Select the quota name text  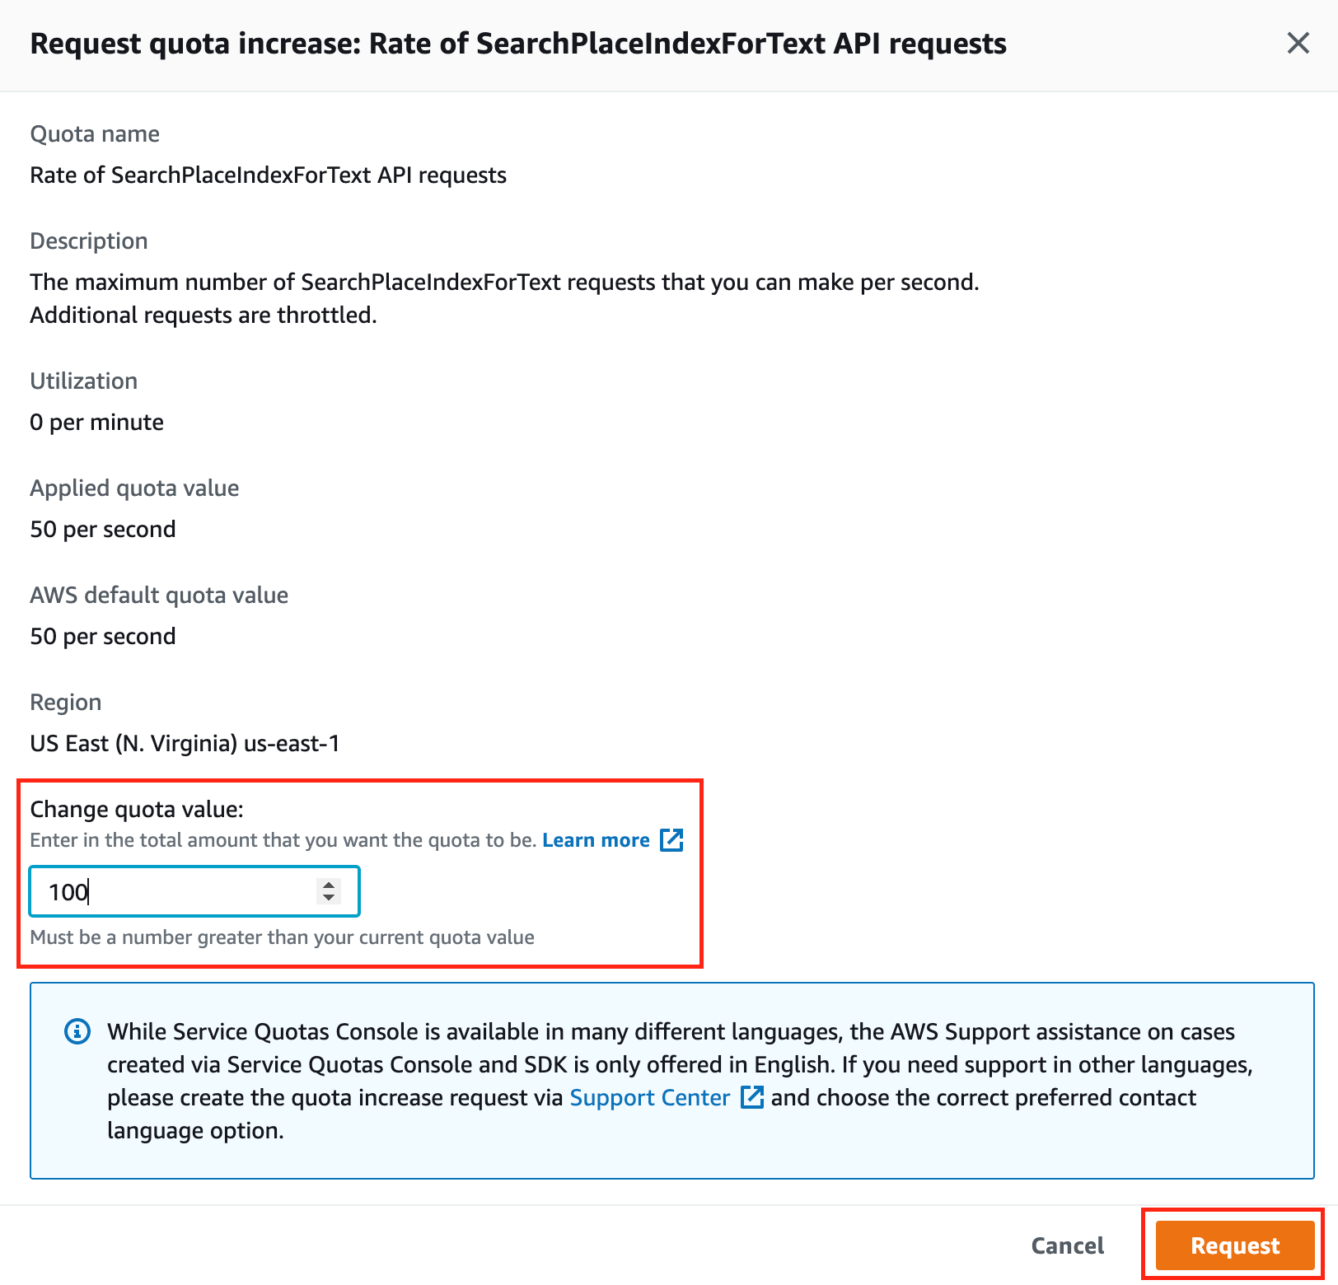click(x=268, y=175)
